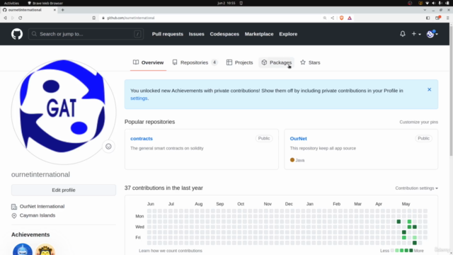Image resolution: width=453 pixels, height=255 pixels.
Task: Open the user avatar menu
Action: 432,34
